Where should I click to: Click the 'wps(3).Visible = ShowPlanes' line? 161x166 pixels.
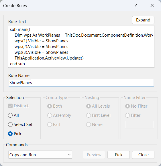41,52
